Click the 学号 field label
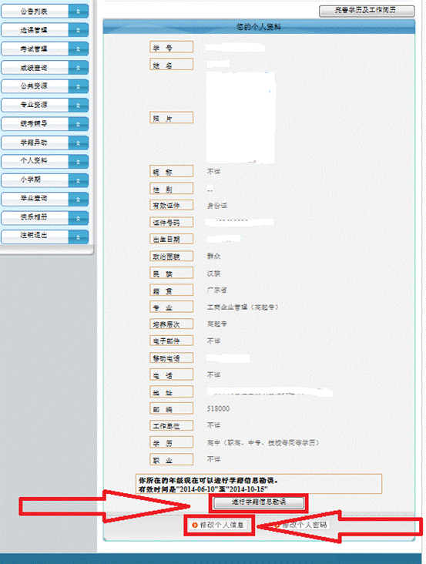 tap(172, 47)
